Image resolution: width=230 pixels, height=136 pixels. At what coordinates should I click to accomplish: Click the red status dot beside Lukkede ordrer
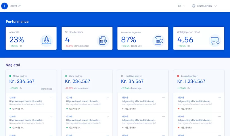178,76
